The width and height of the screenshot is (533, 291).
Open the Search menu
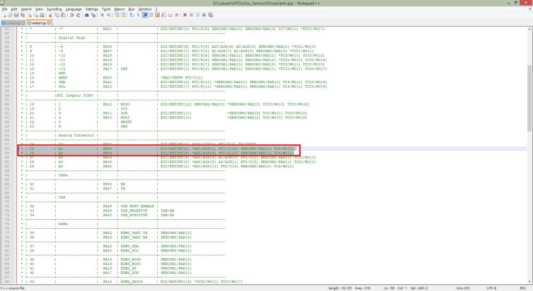coord(26,9)
